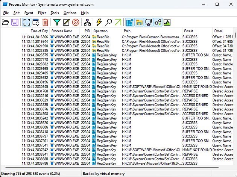Clear events with the trash icon

pos(45,22)
